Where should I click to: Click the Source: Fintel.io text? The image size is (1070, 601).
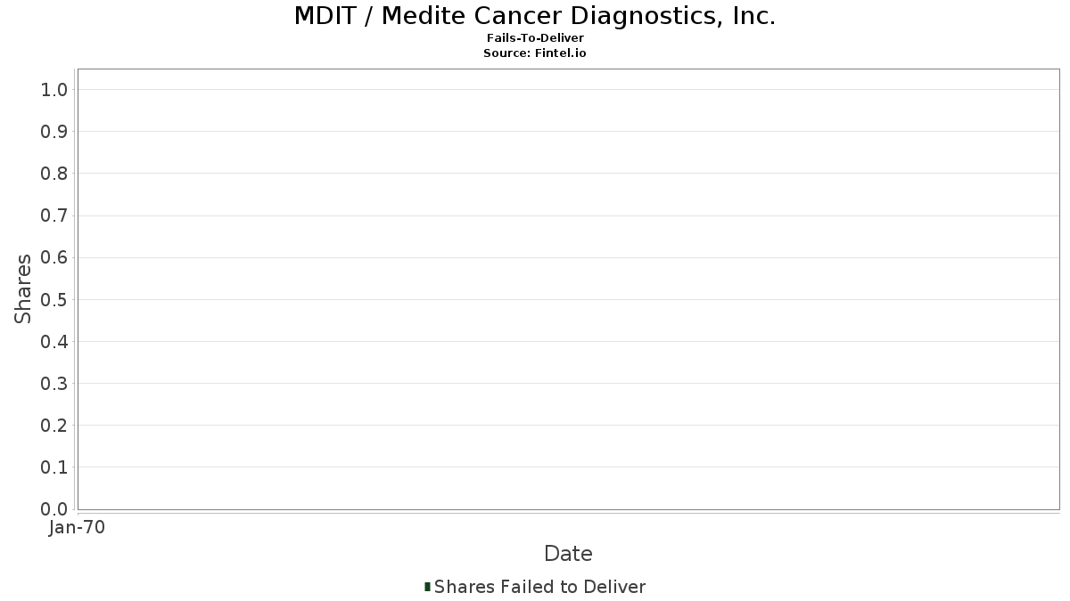pos(535,53)
